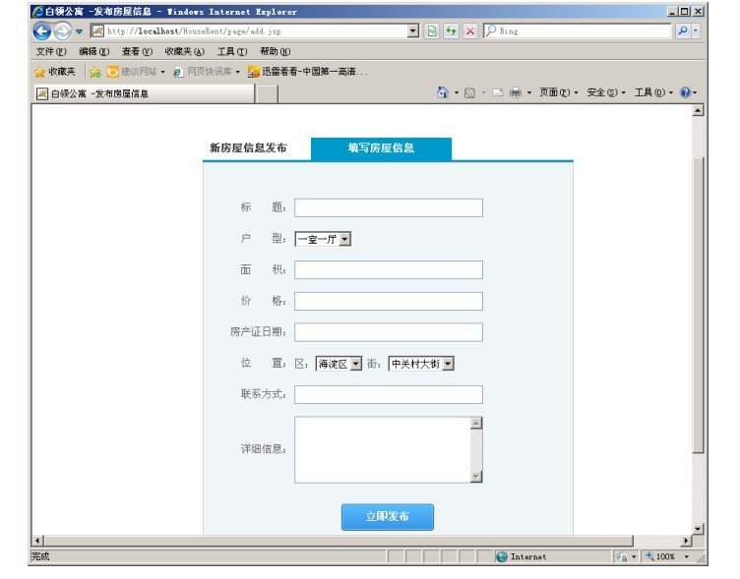Screen dimensions: 740x579
Task: Click the 详细信息 details text area
Action: click(x=383, y=450)
